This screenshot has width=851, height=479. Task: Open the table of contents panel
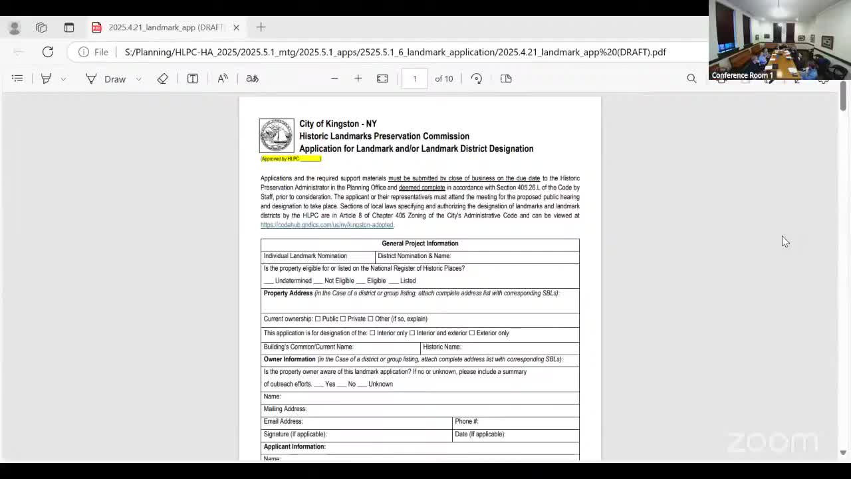[x=17, y=79]
